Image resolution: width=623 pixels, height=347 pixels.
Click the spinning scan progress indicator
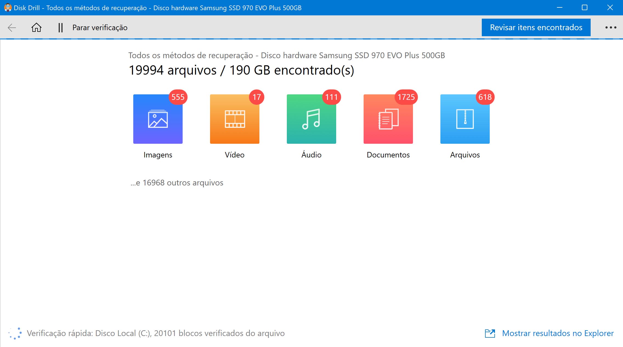tap(15, 333)
